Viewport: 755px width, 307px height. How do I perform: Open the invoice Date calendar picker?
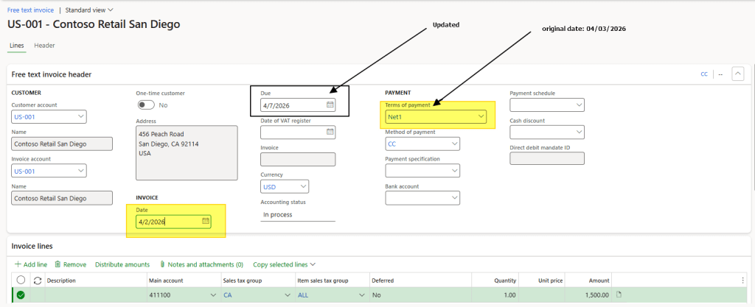(206, 221)
